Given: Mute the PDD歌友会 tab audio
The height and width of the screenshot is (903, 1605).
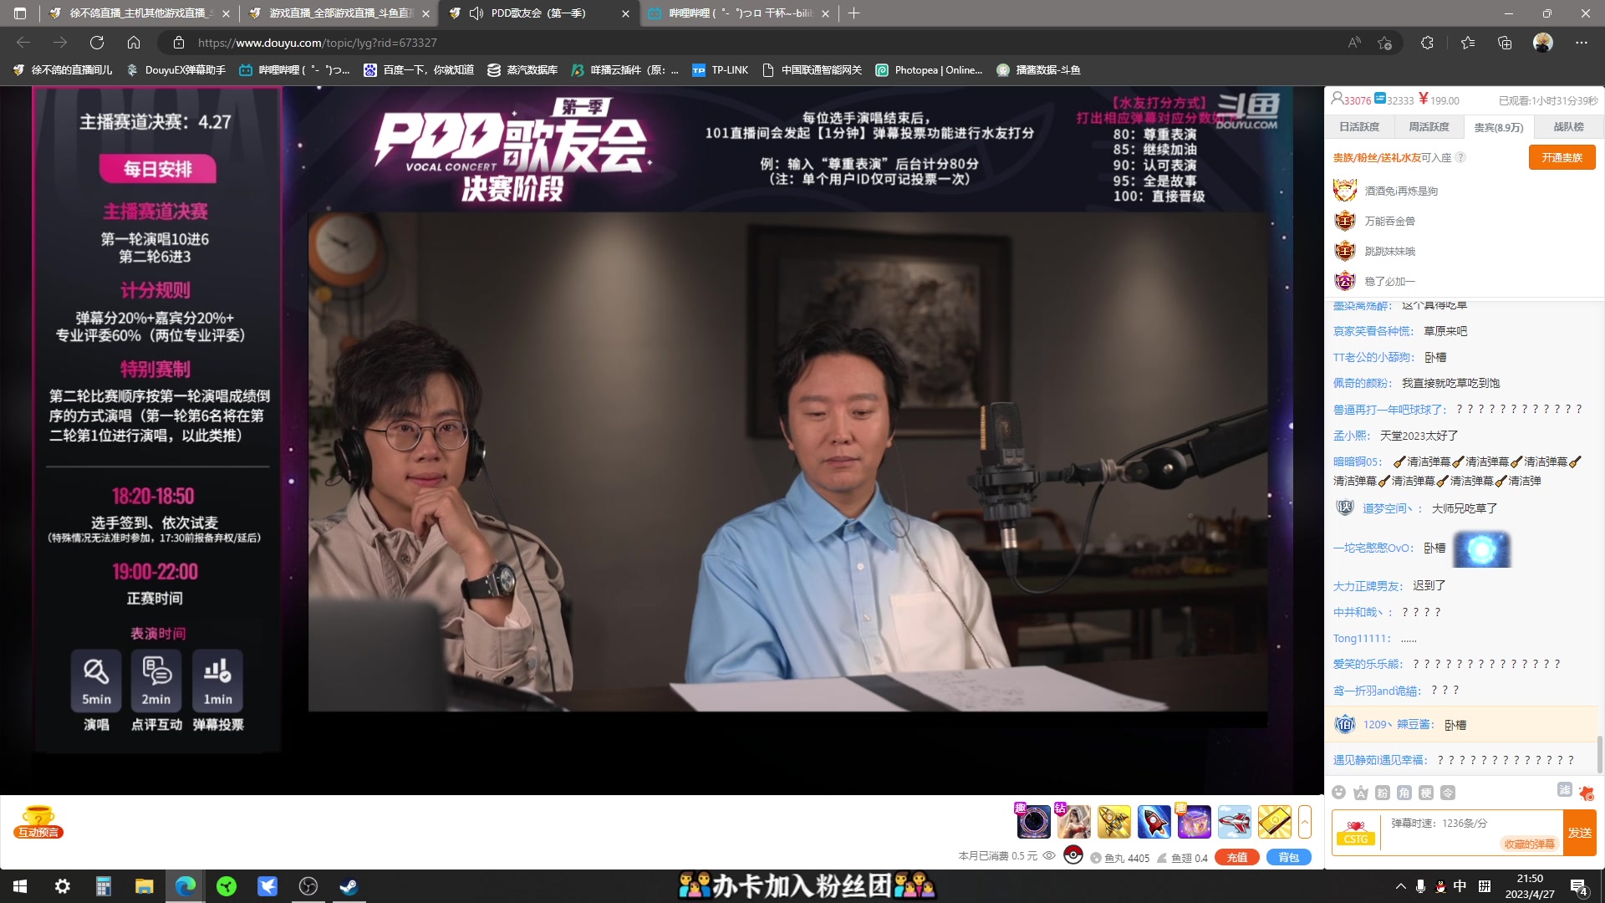Looking at the screenshot, I should pyautogui.click(x=476, y=13).
